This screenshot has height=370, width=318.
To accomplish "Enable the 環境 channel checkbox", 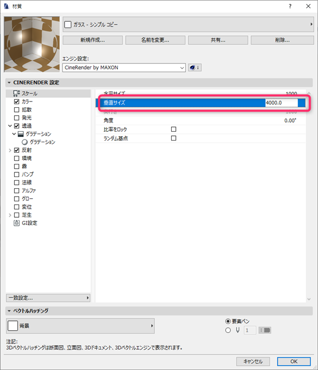I will [x=16, y=159].
